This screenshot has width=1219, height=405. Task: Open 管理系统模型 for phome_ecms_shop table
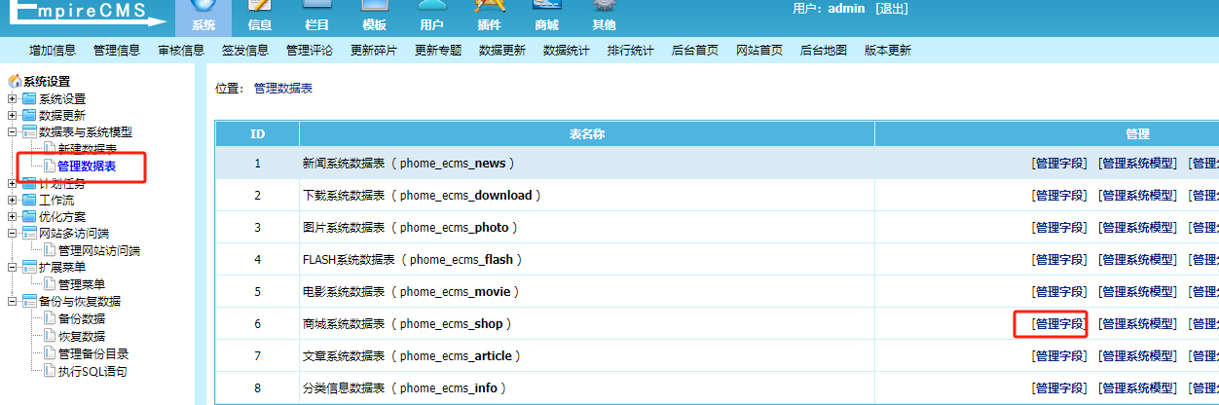point(1137,324)
